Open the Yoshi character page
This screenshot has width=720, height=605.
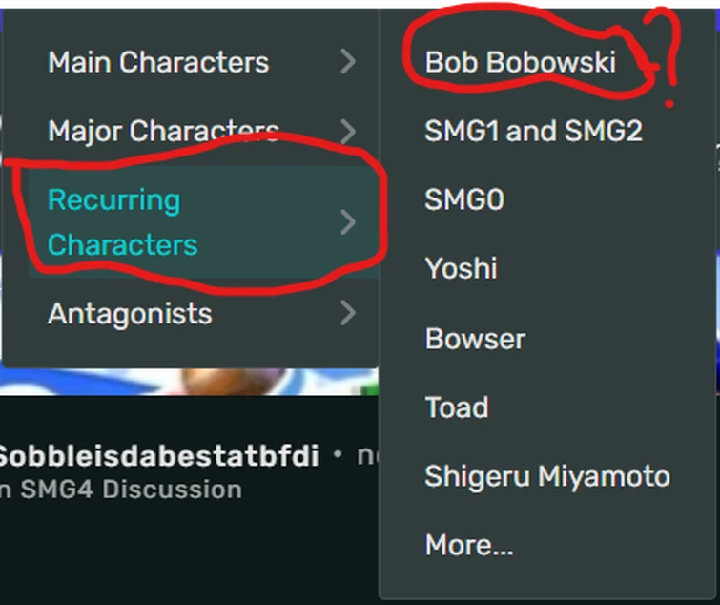point(461,268)
